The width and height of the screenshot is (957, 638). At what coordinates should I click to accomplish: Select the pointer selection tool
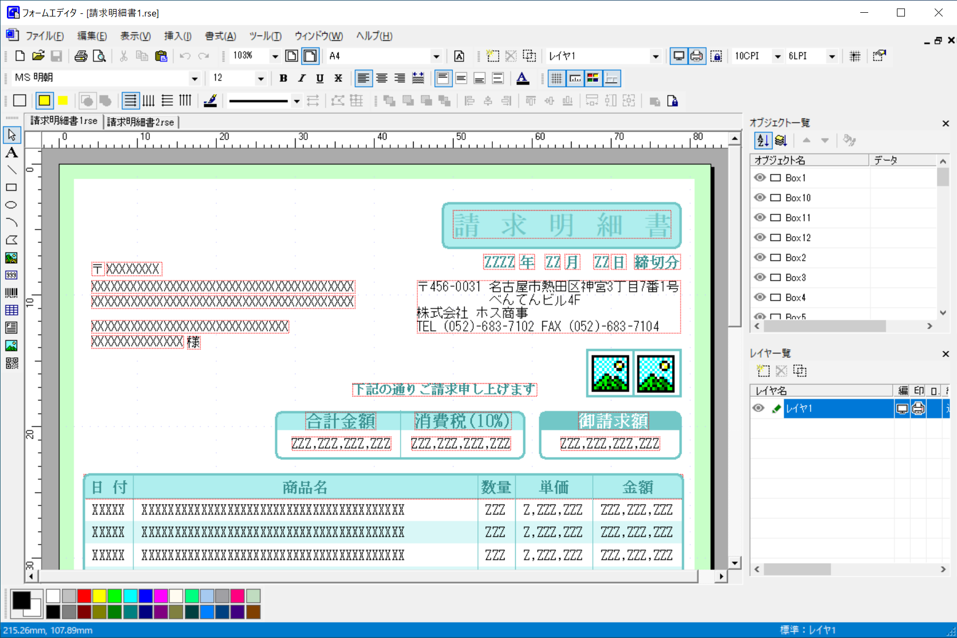click(x=11, y=135)
